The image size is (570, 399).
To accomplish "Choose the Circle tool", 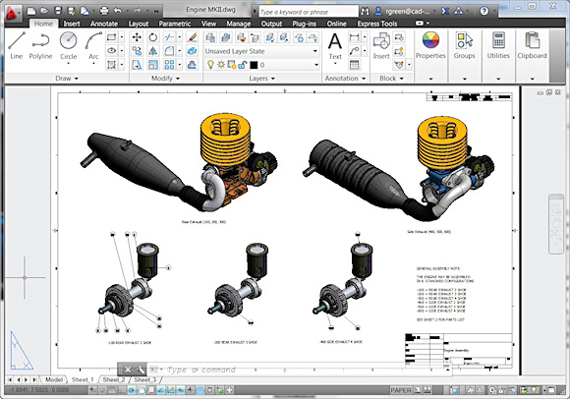I will click(69, 45).
